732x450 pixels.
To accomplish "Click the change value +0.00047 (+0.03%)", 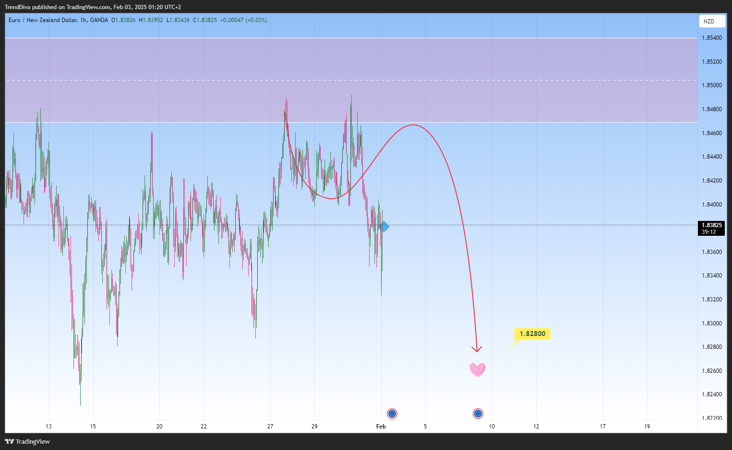I will (x=243, y=20).
